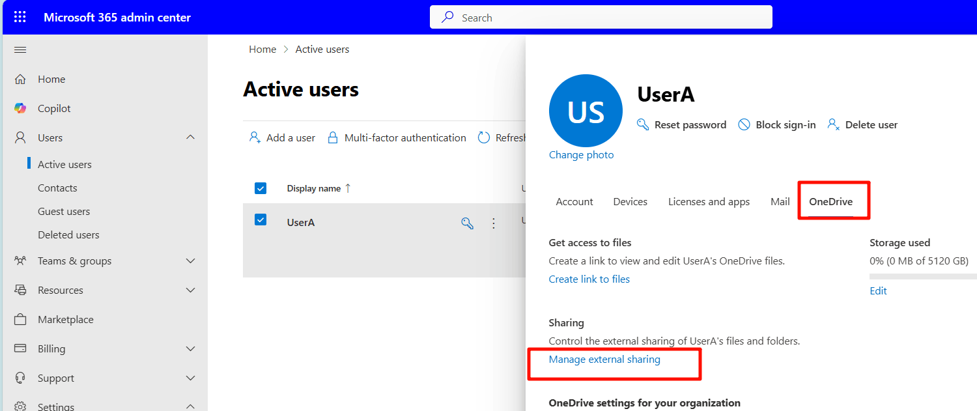Click Create link to files

coord(589,279)
